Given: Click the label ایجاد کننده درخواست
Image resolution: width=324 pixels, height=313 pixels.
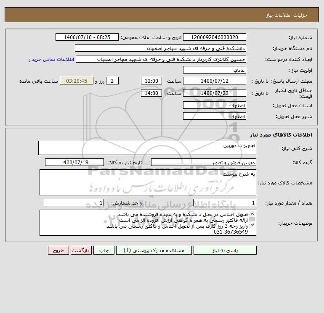Looking at the screenshot, I should click(289, 59).
